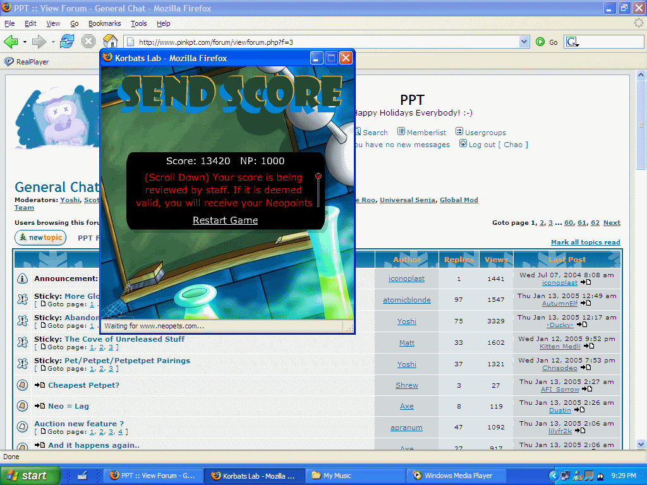The height and width of the screenshot is (485, 647).
Task: Open author Shrew profile
Action: click(407, 385)
